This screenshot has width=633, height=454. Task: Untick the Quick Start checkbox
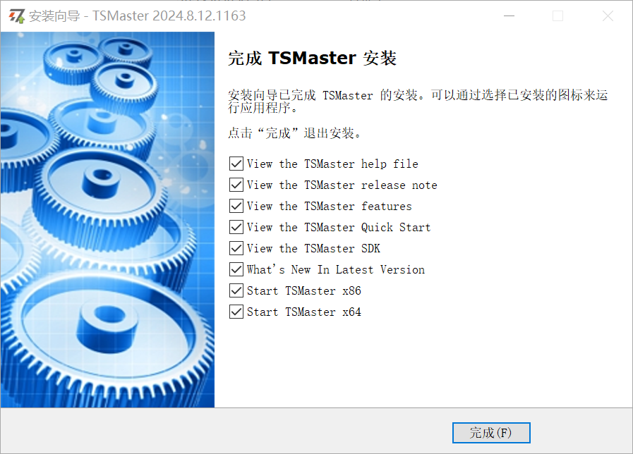pyautogui.click(x=236, y=227)
